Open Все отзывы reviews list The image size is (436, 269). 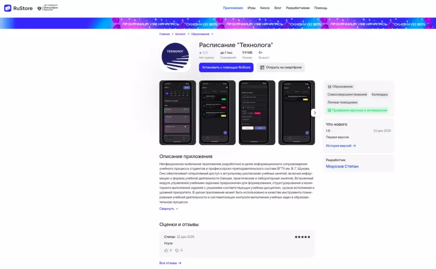(x=170, y=263)
